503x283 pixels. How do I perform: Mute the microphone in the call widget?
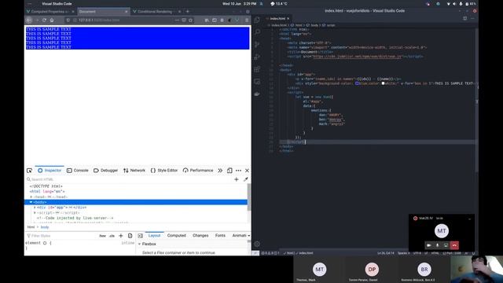tap(437, 245)
